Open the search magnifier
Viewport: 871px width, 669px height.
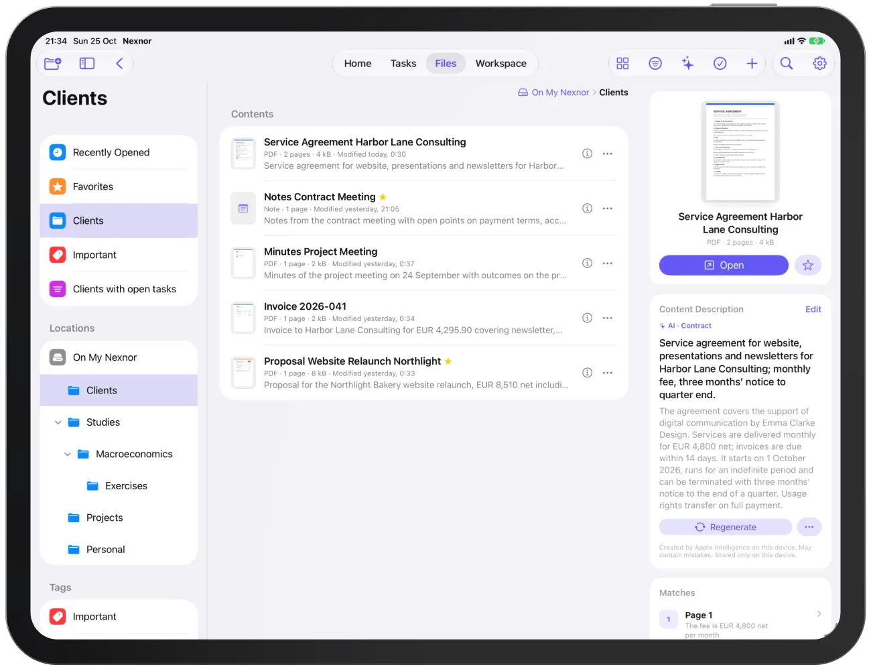click(x=787, y=64)
